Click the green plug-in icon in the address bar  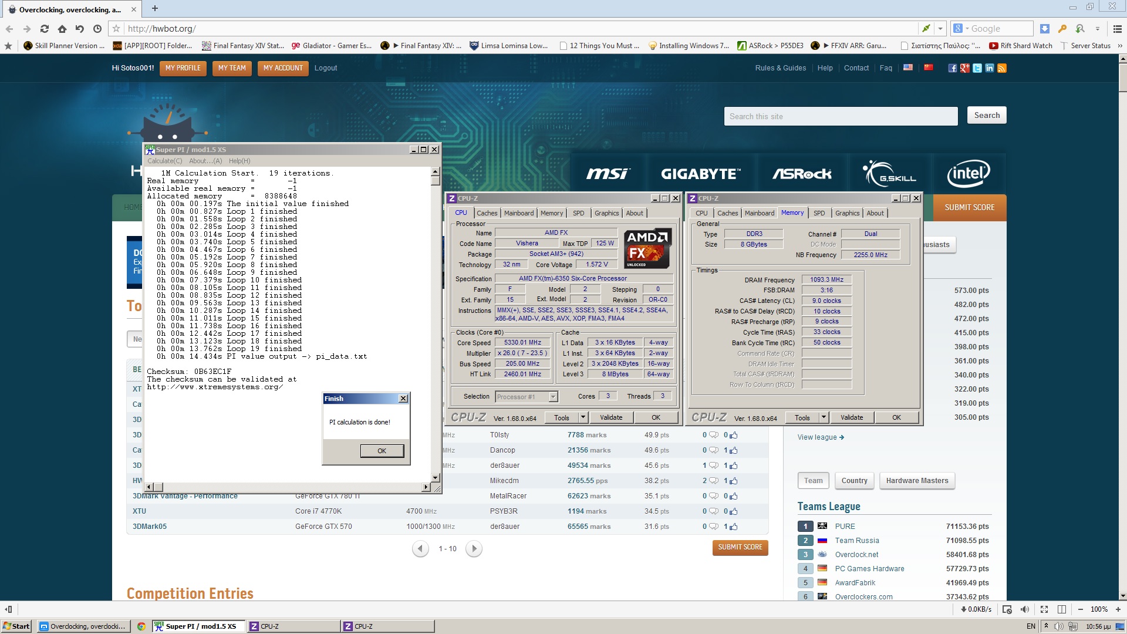(x=926, y=28)
